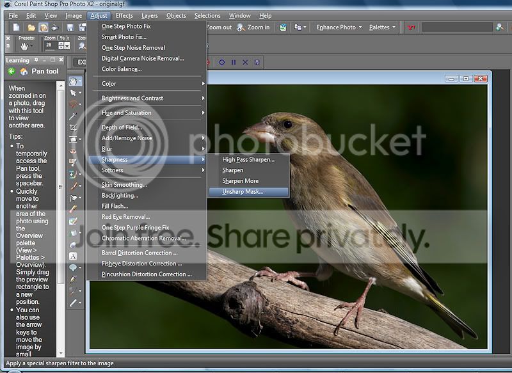
Task: Choose the Dropper tool
Action: 74,116
